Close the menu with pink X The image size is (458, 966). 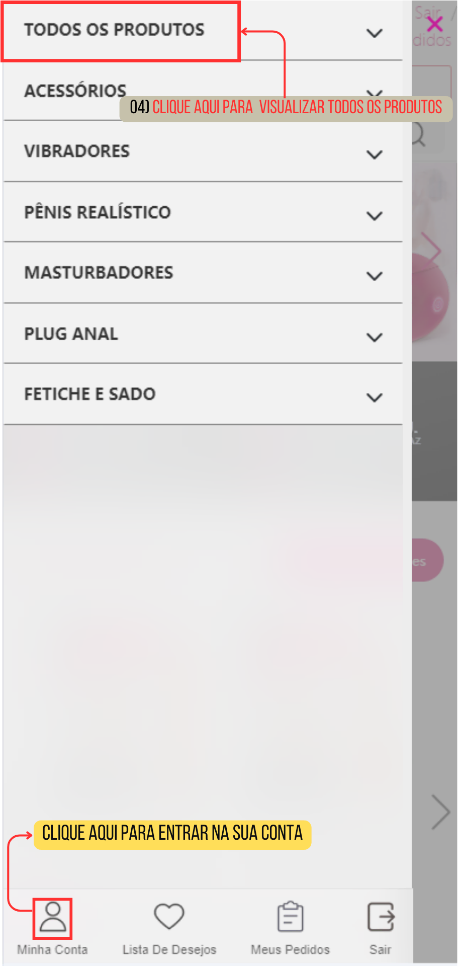pyautogui.click(x=434, y=24)
